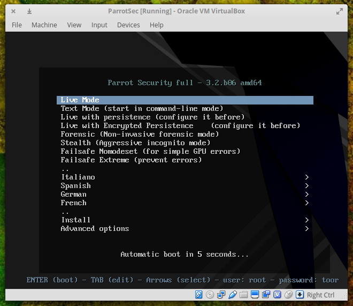This screenshot has width=353, height=306.
Task: Open the Help menu
Action: tap(157, 25)
